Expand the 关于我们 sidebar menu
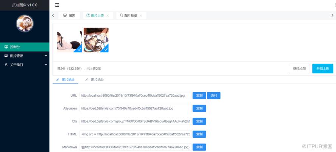This screenshot has width=336, height=152. [x=25, y=65]
